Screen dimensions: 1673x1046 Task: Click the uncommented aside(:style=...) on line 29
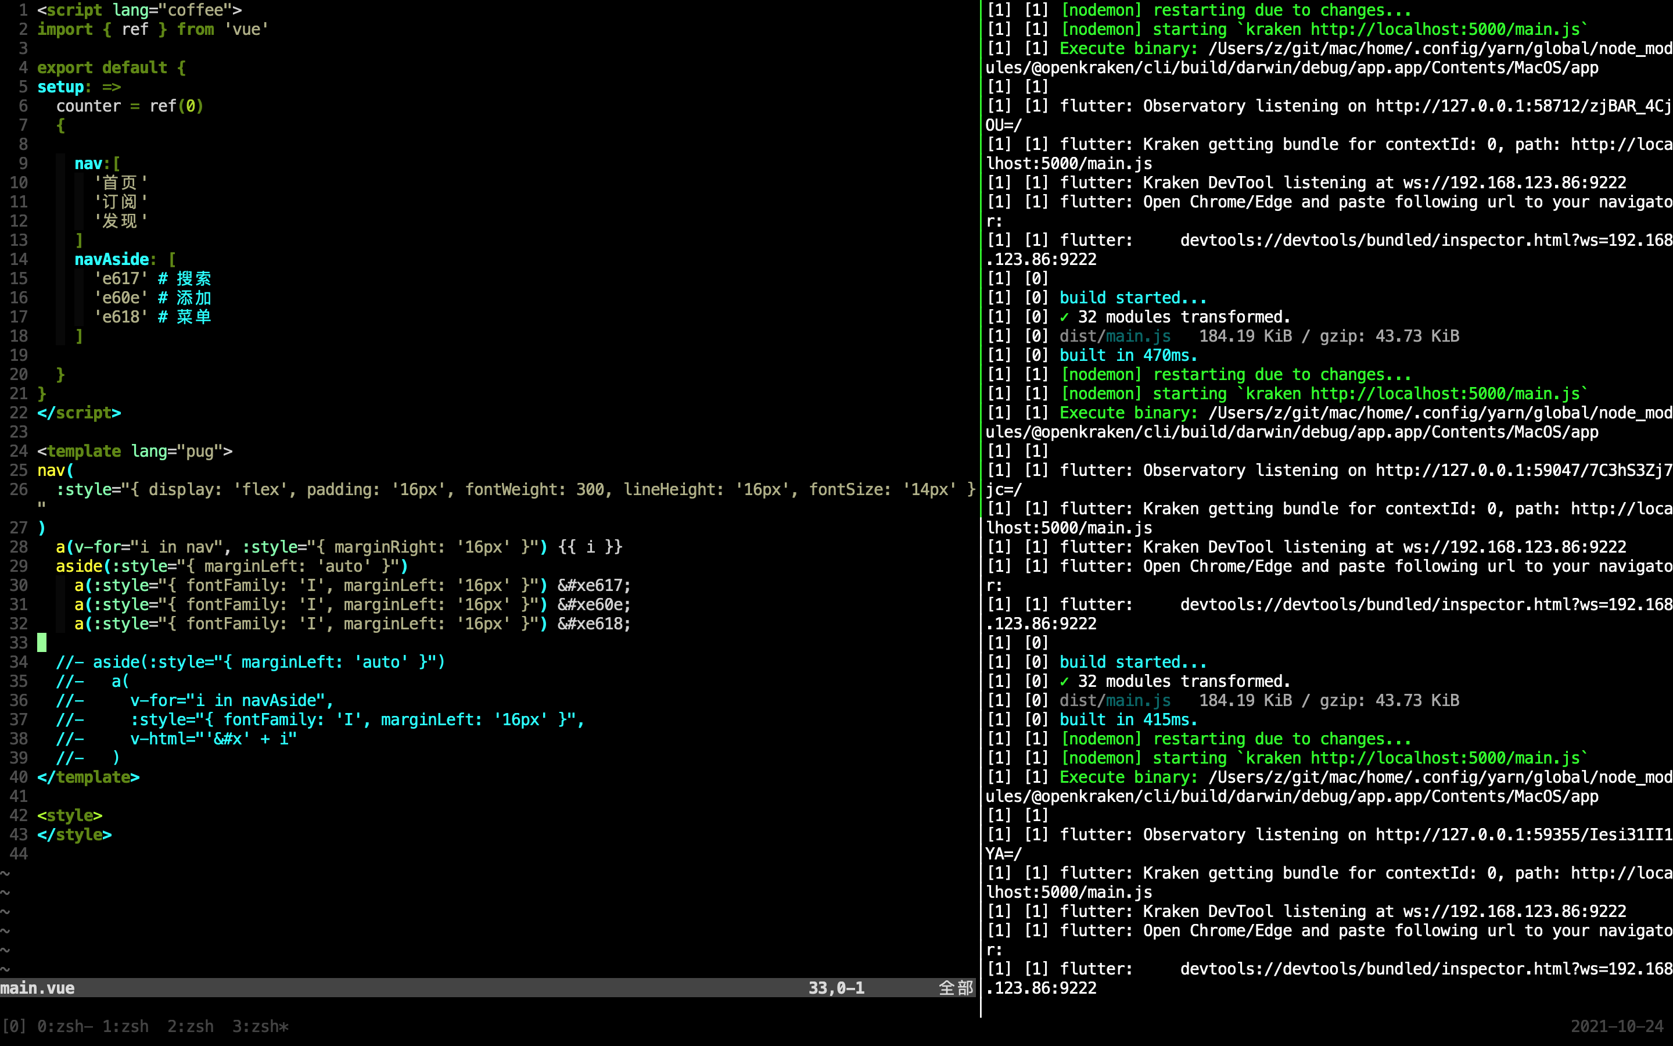(x=232, y=566)
